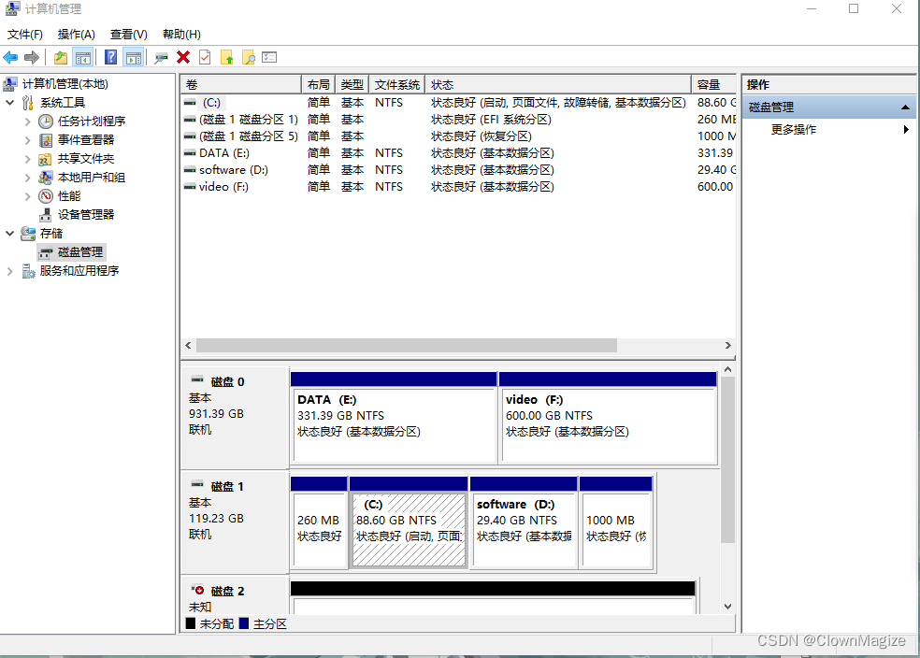
Task: Click the properties checkmark page icon
Action: coord(205,57)
